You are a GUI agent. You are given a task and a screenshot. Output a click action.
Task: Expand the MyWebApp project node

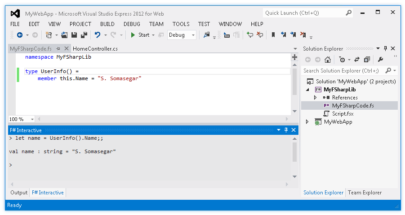[308, 122]
